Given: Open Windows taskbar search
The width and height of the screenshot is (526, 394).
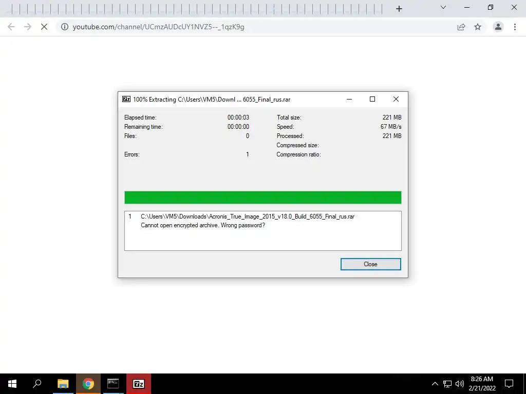Looking at the screenshot, I should point(37,384).
